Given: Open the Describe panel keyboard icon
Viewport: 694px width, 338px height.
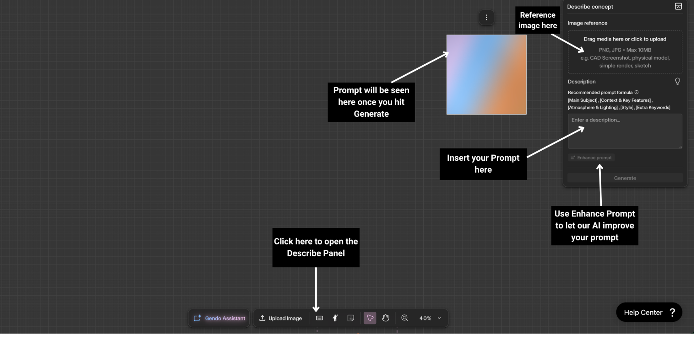Looking at the screenshot, I should coord(319,318).
